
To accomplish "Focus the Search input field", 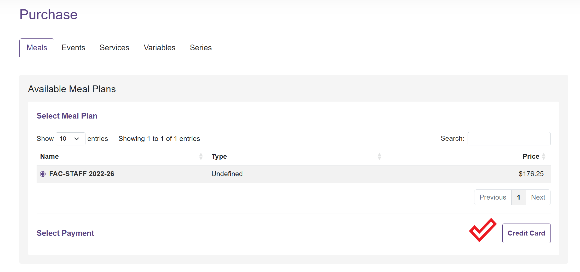I will [x=509, y=139].
